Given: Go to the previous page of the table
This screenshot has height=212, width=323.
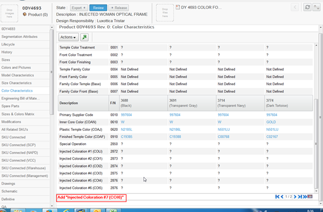Looking at the screenshot, I should (x=282, y=196).
